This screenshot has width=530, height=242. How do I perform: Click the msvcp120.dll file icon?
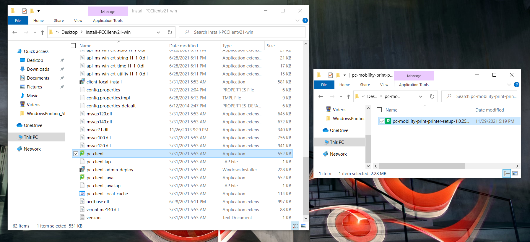coord(82,114)
